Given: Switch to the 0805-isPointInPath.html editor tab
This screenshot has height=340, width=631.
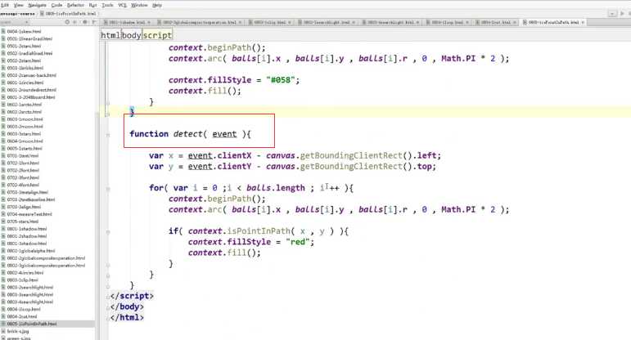Looking at the screenshot, I should tap(553, 23).
